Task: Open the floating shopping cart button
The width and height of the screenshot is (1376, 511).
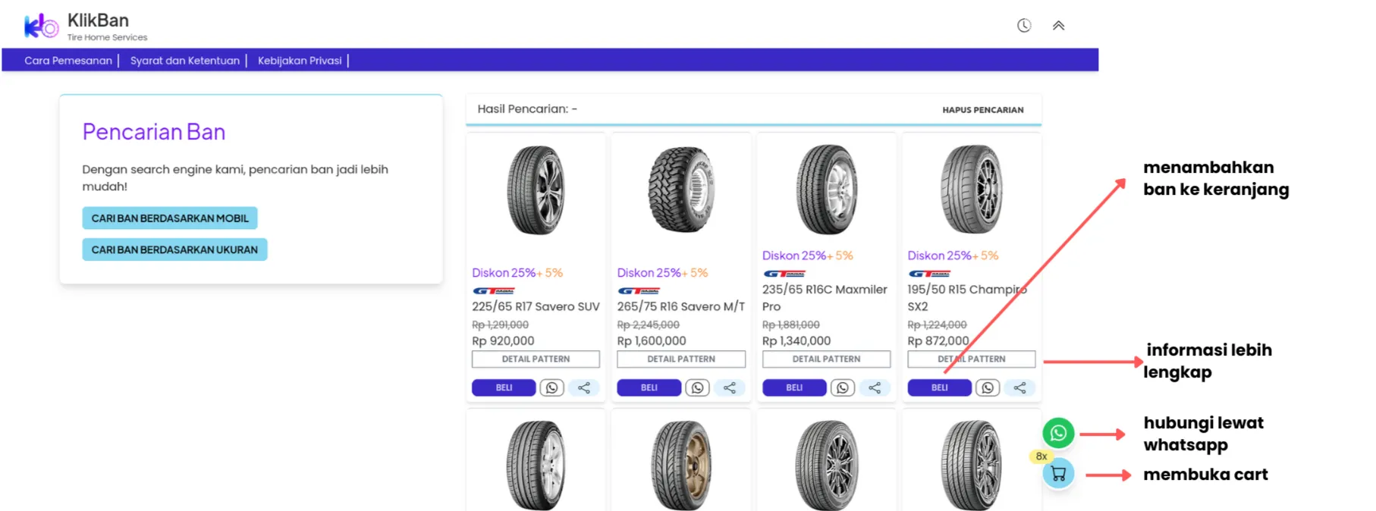Action: (x=1058, y=474)
